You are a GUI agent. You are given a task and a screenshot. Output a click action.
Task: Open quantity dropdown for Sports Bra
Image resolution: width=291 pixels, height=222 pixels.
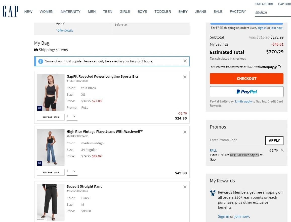[x=72, y=116]
